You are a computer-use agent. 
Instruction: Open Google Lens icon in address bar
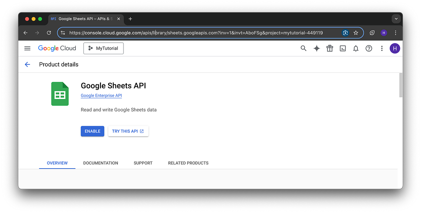pos(345,33)
